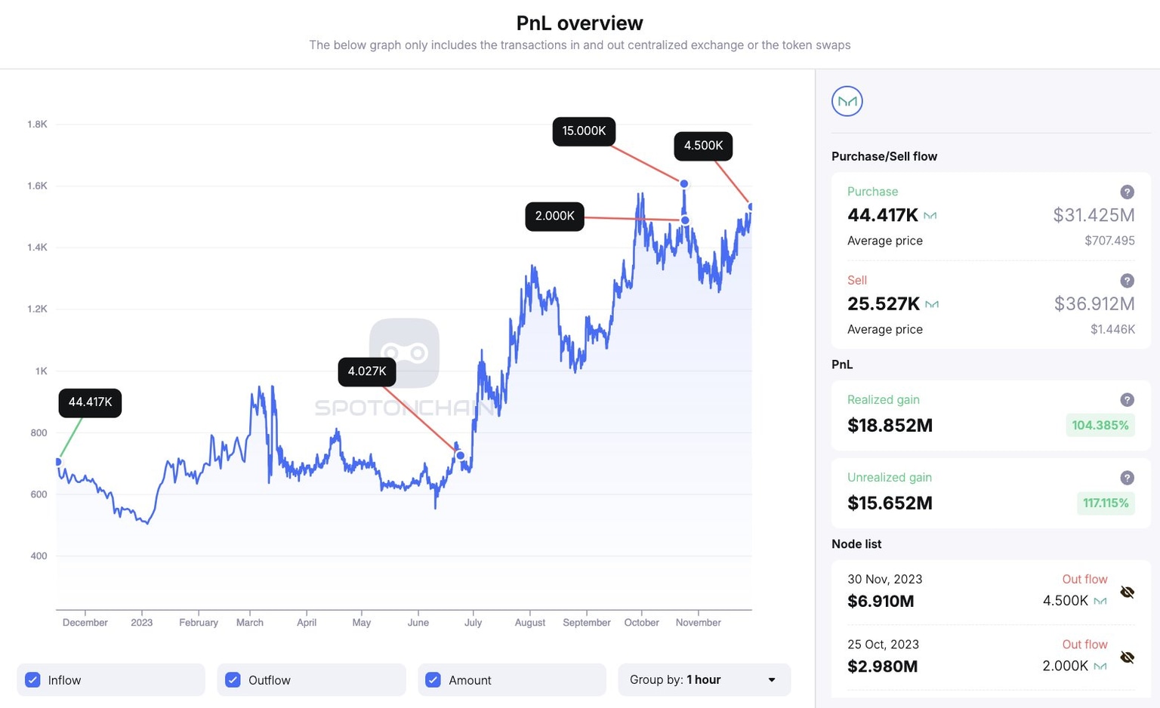
Task: Click the 15.000K outflow chart label
Action: click(x=584, y=131)
